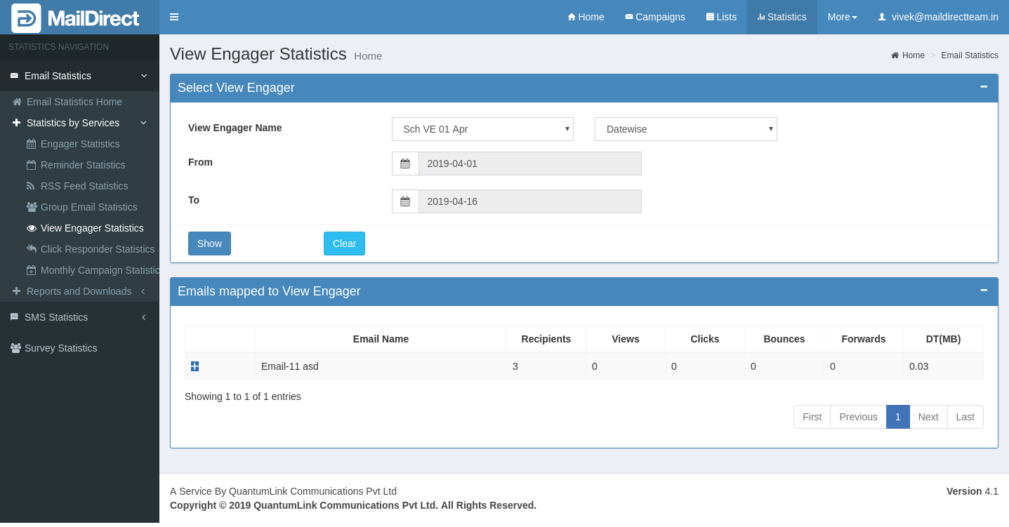Click the MailDirect logo icon
Viewport: 1009px width, 527px height.
click(26, 18)
